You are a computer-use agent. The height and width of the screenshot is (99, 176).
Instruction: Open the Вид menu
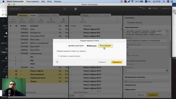click(43, 1)
